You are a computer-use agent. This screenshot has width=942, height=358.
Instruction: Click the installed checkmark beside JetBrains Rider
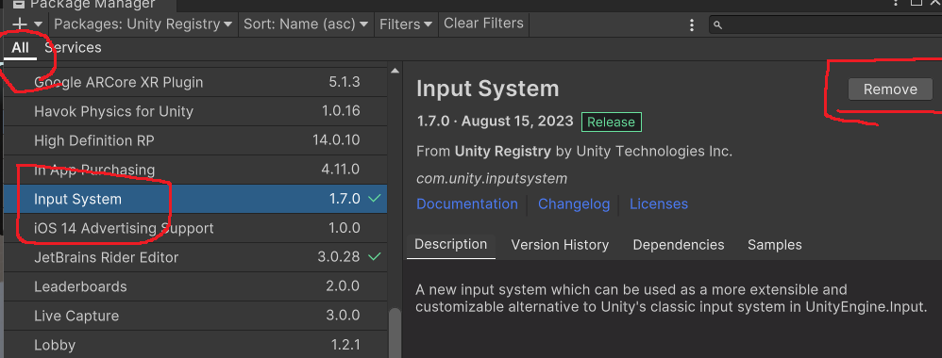(x=375, y=257)
